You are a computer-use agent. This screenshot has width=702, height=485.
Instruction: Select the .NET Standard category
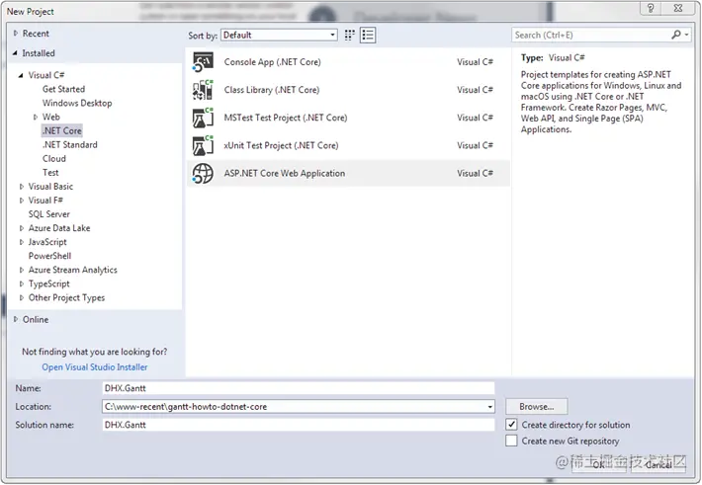(x=70, y=144)
